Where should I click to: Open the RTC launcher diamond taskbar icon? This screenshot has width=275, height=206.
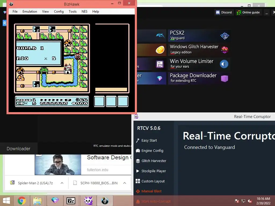pos(55,201)
